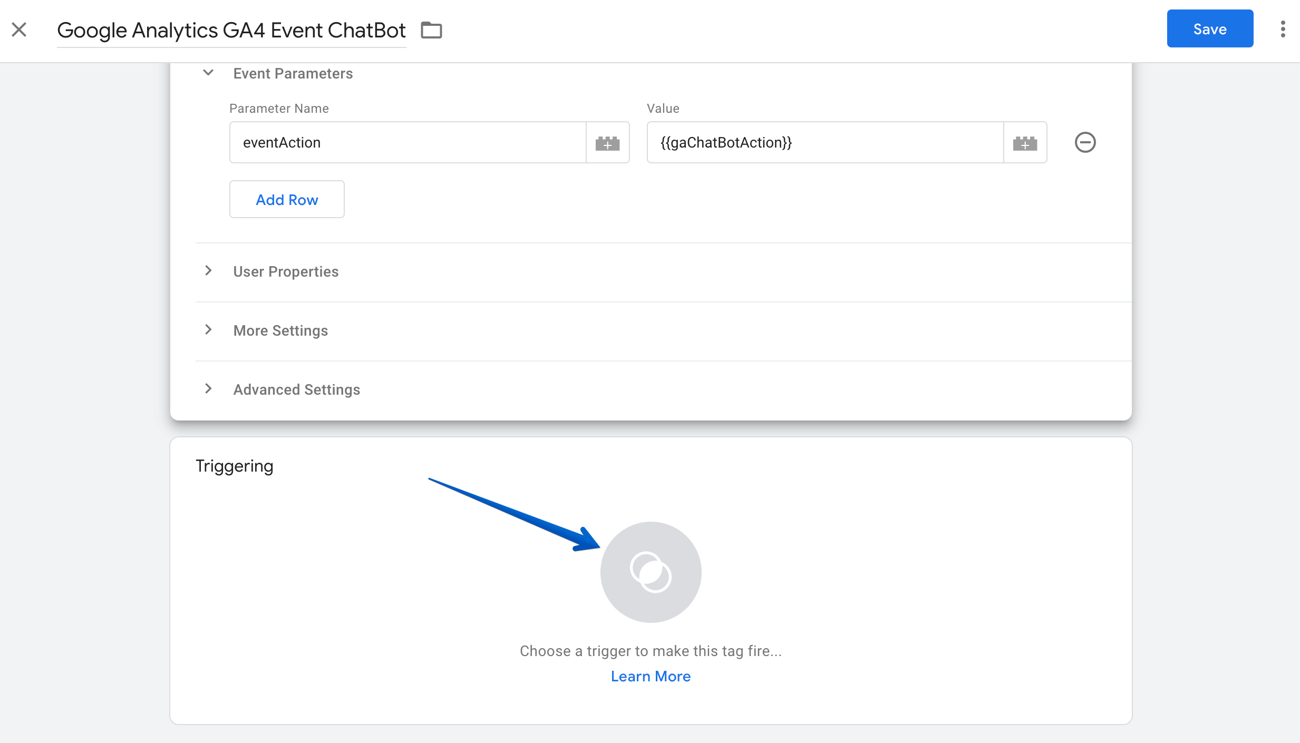Close the tag editor with the X icon
Screen dimensions: 1300x743
tap(19, 30)
